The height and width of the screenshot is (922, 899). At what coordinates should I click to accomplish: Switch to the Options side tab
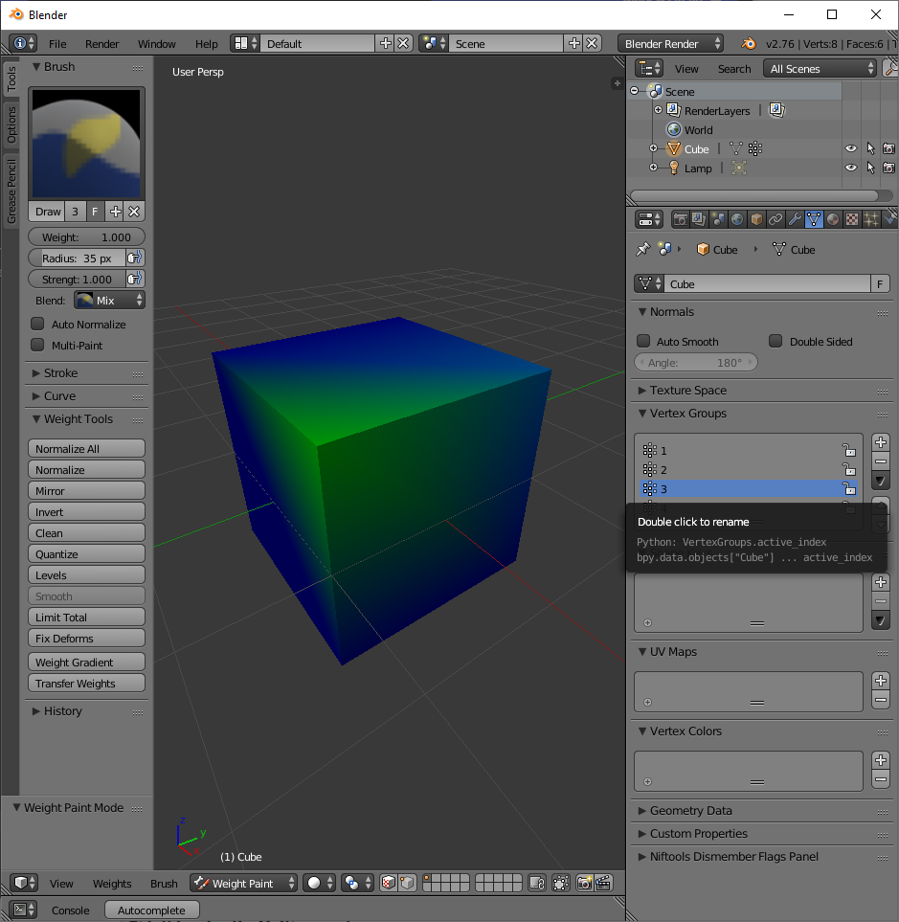pyautogui.click(x=11, y=124)
